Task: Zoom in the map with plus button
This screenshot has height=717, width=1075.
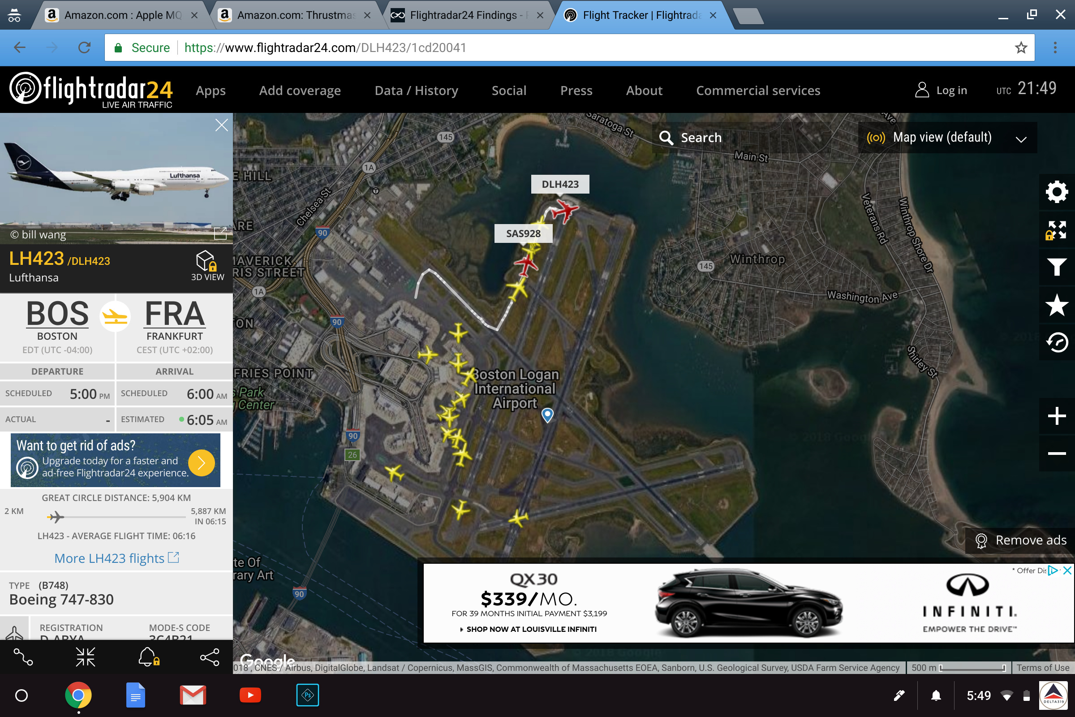Action: [1057, 416]
